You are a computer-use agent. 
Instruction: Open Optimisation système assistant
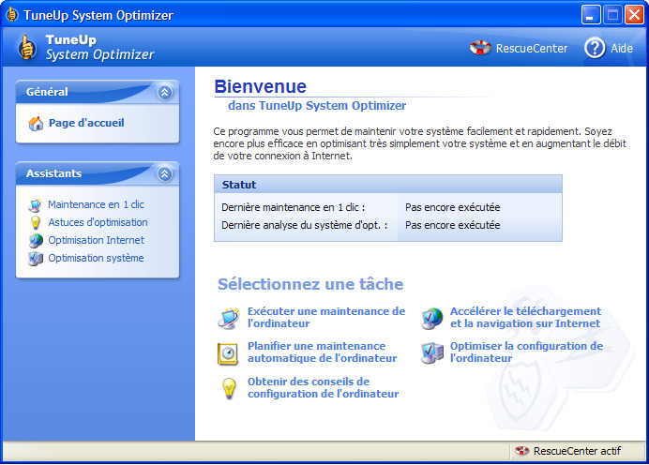coord(96,258)
